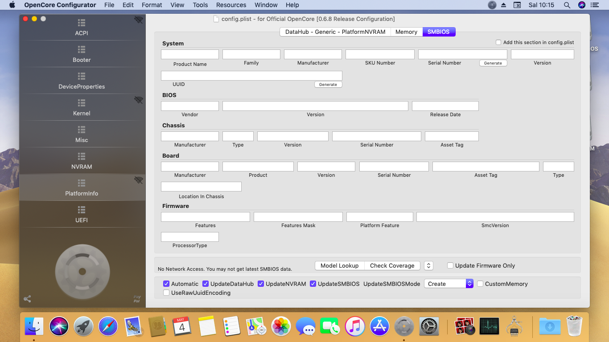Open the Booter section in the sidebar
The image size is (609, 342).
(82, 54)
